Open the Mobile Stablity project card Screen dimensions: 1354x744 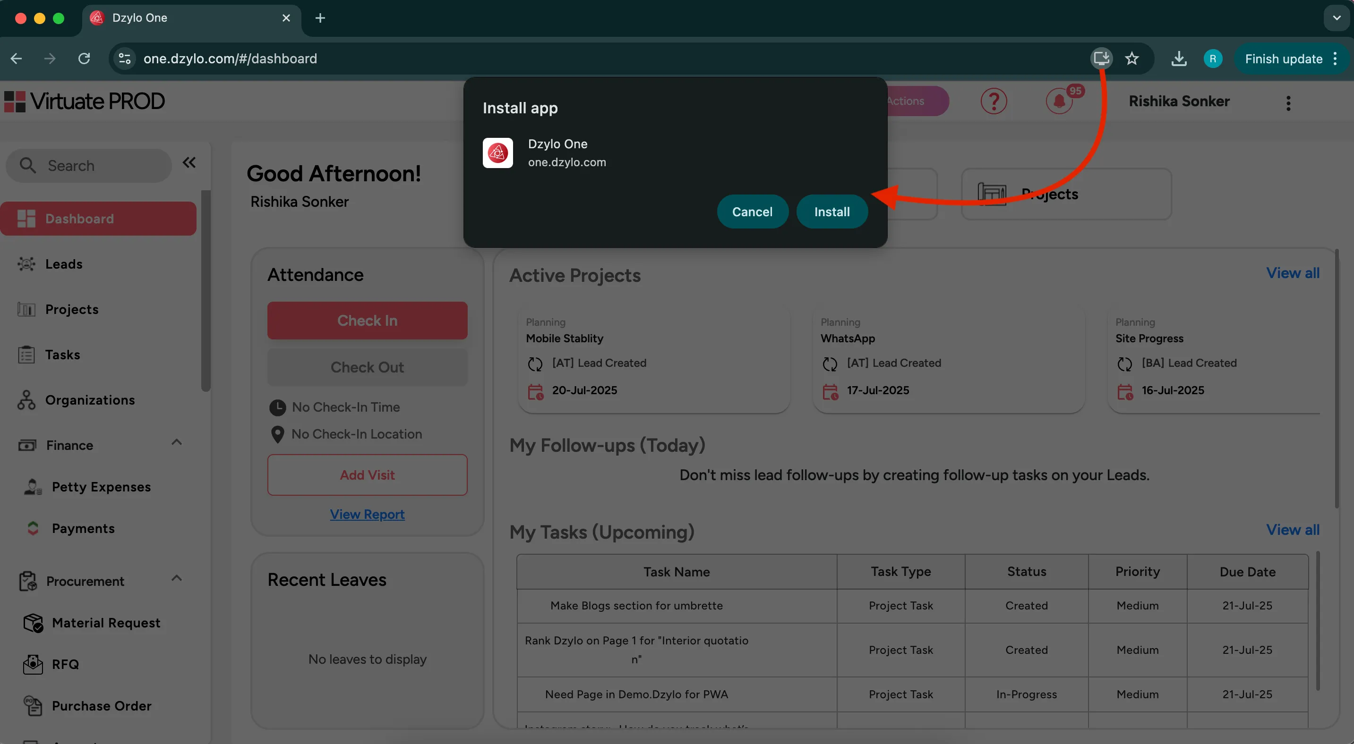coord(653,359)
